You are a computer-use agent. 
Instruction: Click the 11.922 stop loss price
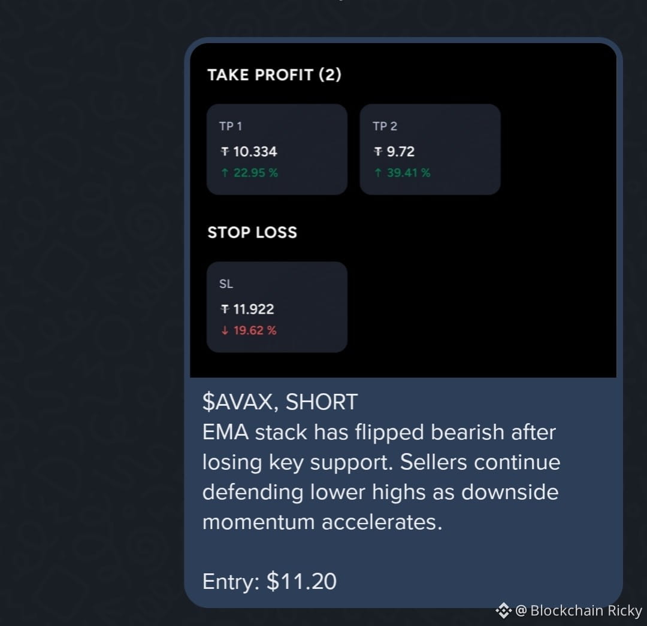point(254,309)
